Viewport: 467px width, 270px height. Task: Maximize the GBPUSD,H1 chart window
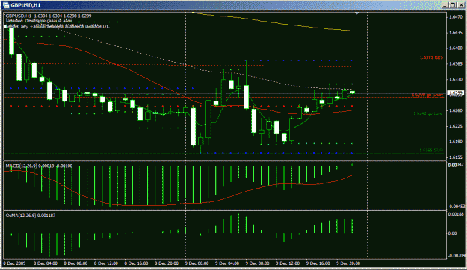pos(452,5)
